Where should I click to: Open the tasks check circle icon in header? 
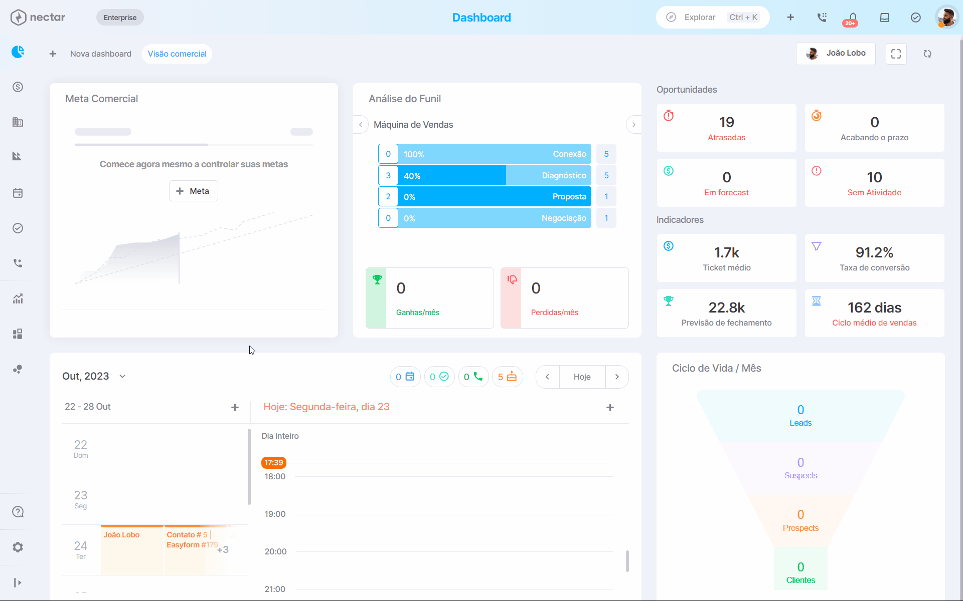click(x=916, y=18)
